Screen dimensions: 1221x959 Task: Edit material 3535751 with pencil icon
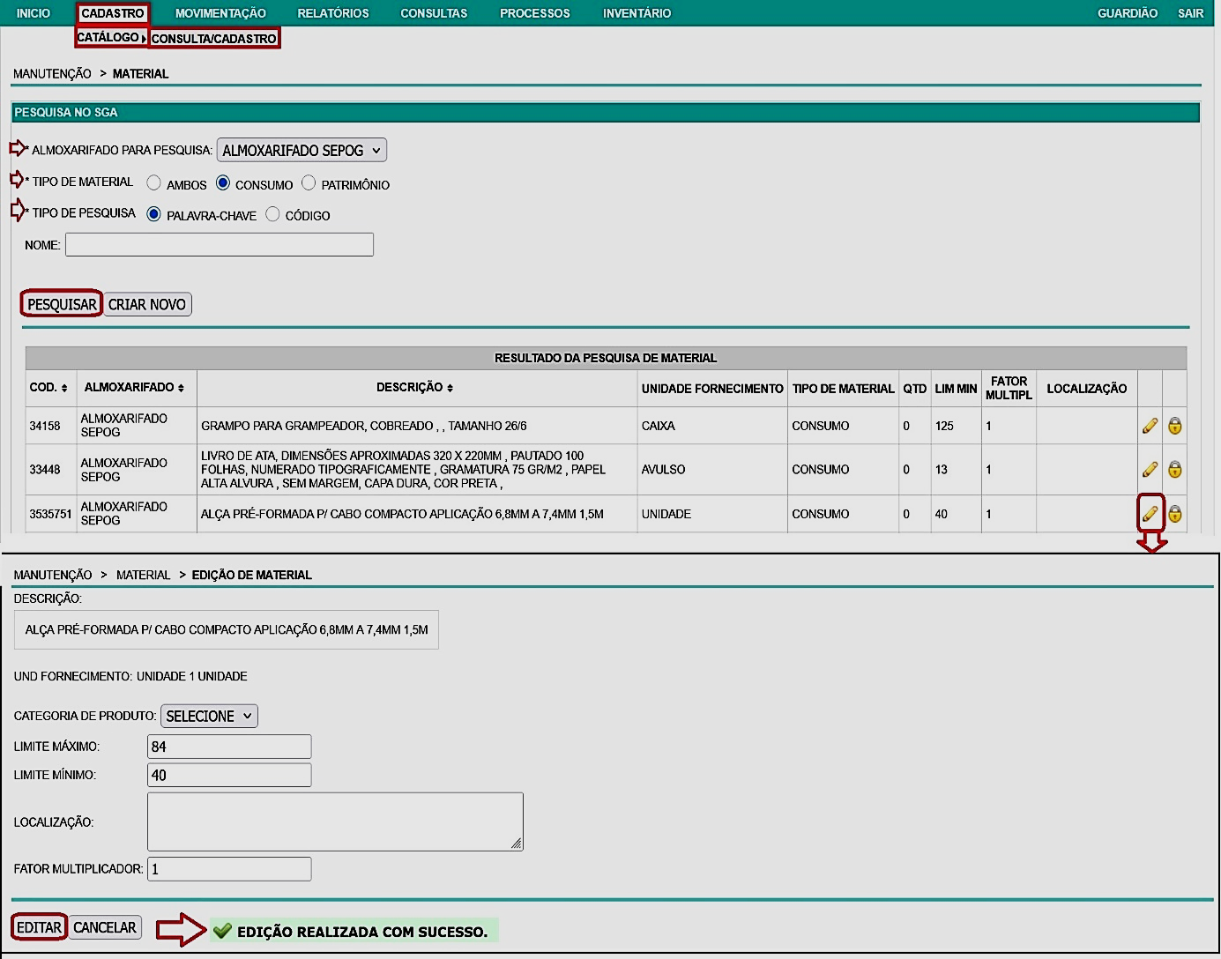(x=1150, y=514)
